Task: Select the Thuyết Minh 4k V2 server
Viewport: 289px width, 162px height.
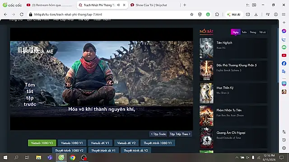Action: [x=135, y=150]
